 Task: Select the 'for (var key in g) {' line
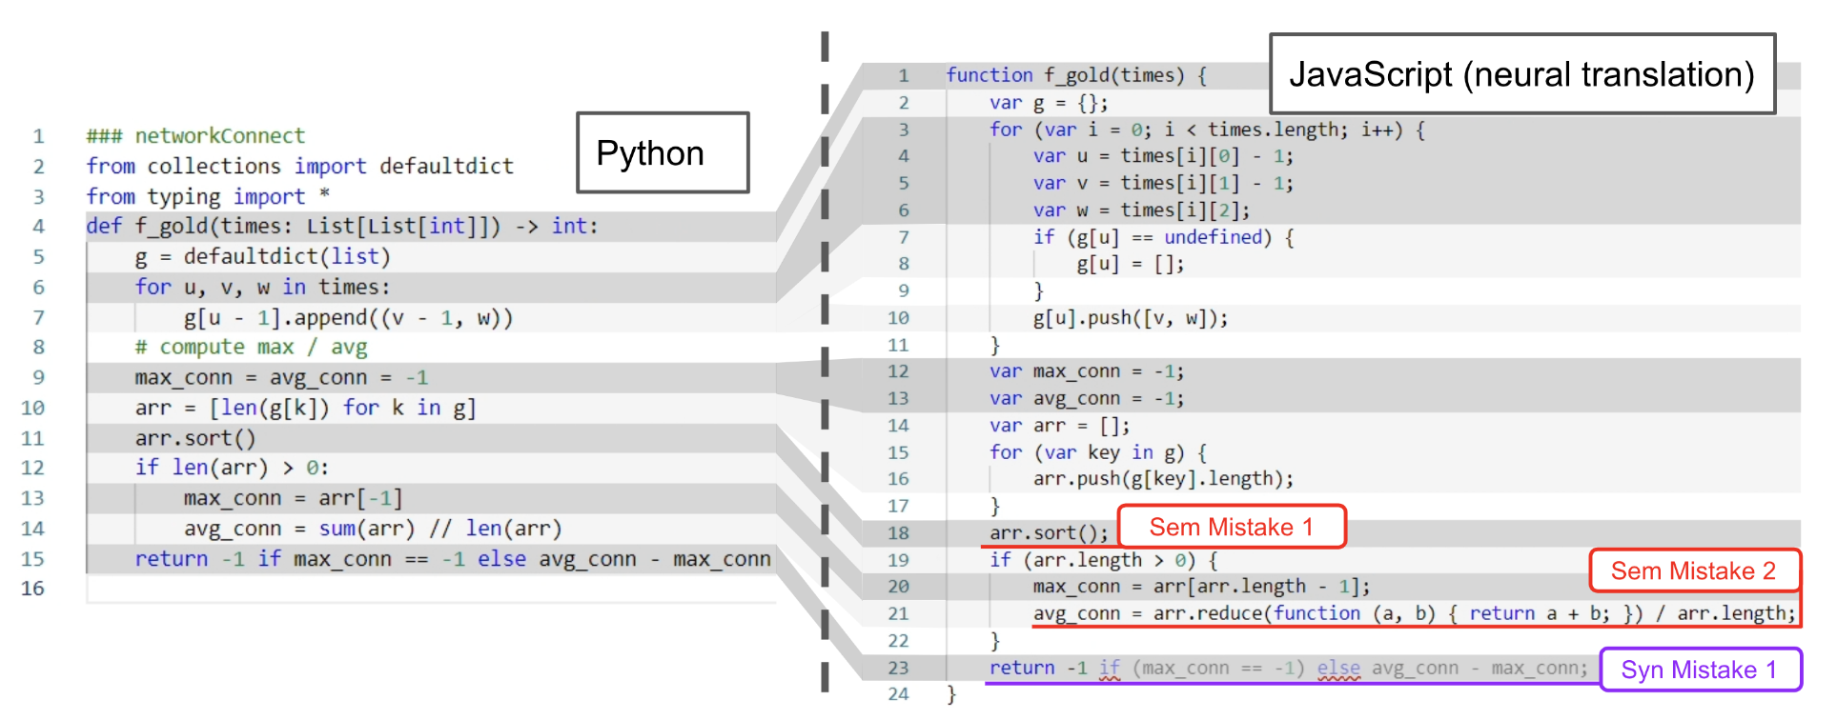(1098, 452)
